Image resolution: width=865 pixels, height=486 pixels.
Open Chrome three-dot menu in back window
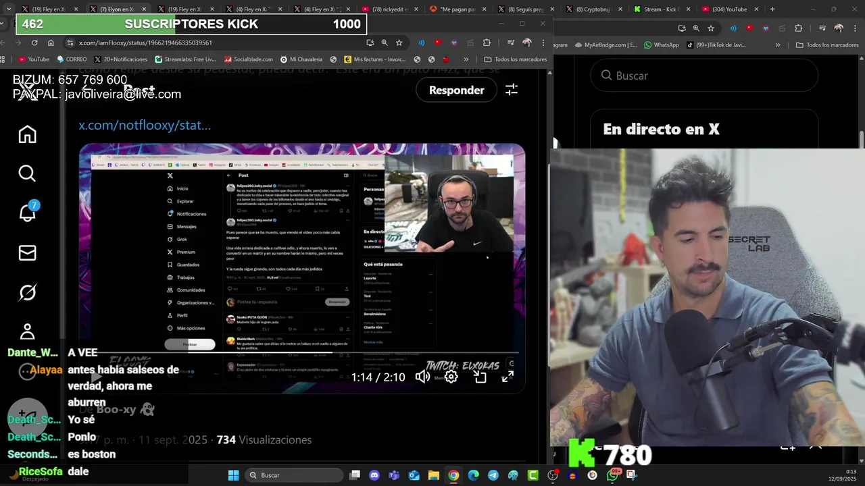[855, 28]
